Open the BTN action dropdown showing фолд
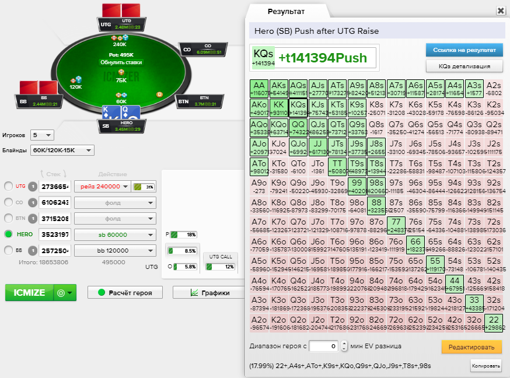The width and height of the screenshot is (510, 378). coord(115,218)
